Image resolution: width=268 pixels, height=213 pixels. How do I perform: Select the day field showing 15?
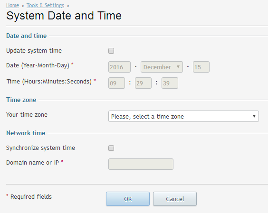[201, 67]
